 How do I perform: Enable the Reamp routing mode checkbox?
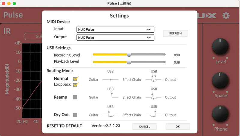tap(75, 97)
